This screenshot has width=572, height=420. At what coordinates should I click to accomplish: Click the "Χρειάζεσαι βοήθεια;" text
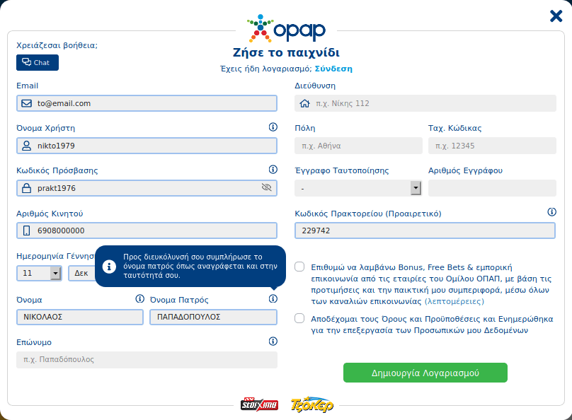[x=57, y=45]
